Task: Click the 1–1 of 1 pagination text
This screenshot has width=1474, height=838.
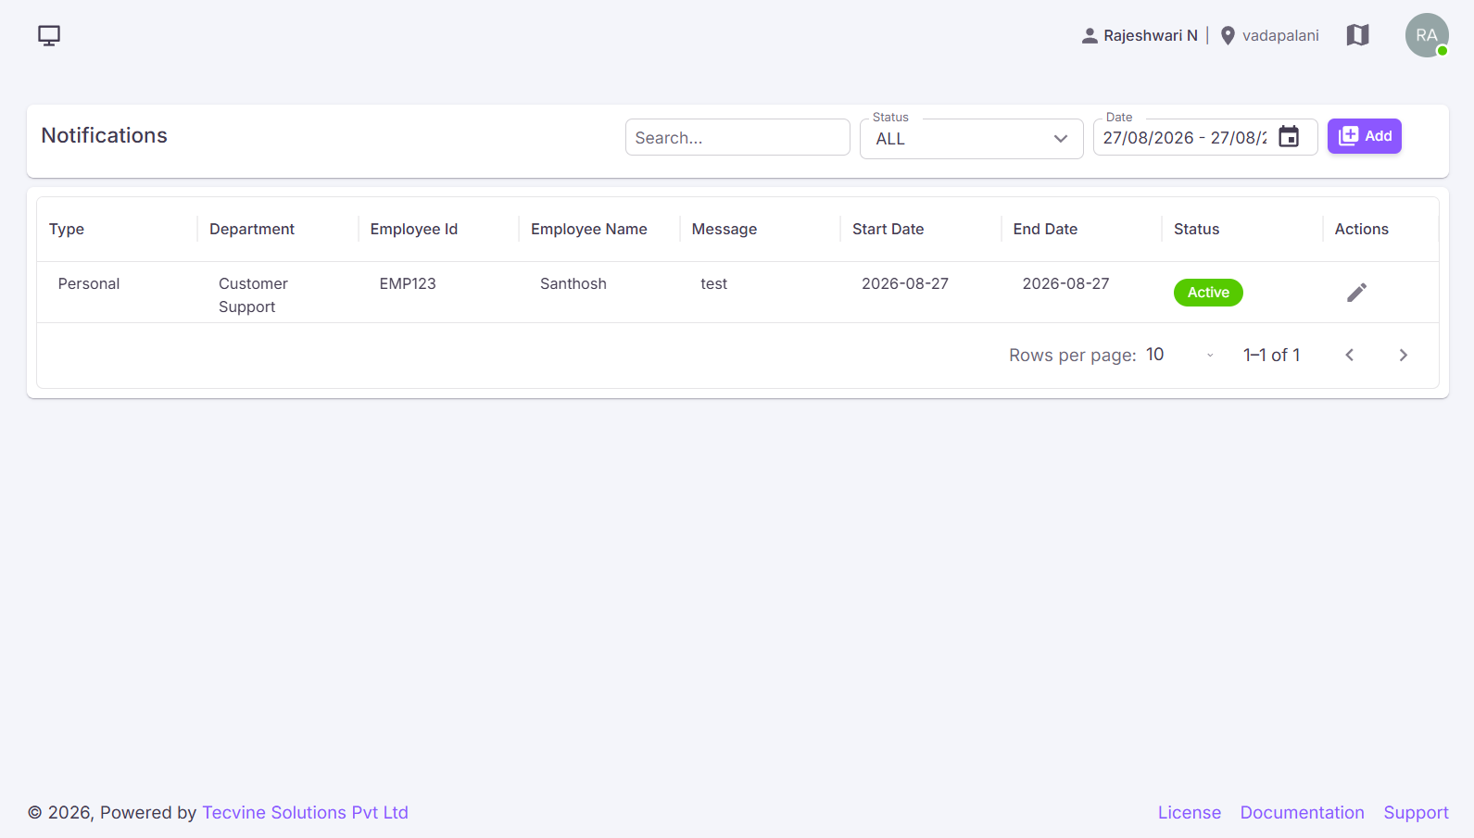Action: 1271,355
